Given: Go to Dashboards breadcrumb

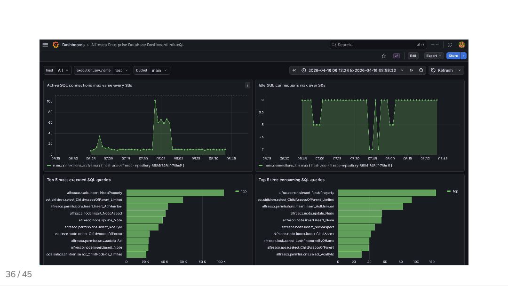Looking at the screenshot, I should [x=73, y=45].
